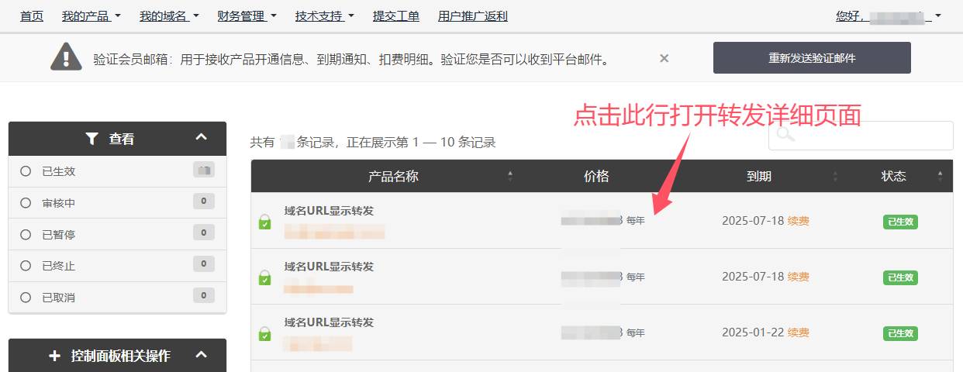Click sort arrows next to 到期
Viewport: 963px width, 372px height.
pos(835,176)
